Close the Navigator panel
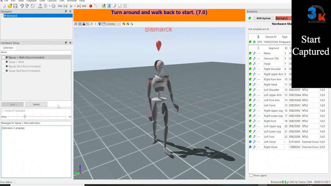 click(70, 11)
